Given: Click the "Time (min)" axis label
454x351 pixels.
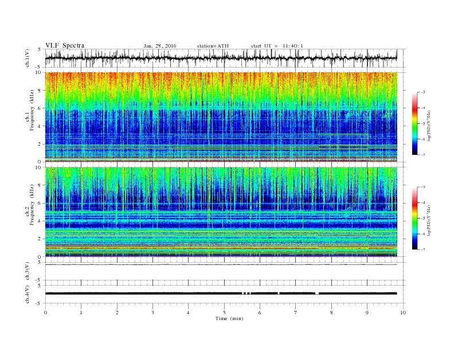Looking at the screenshot, I should pyautogui.click(x=229, y=318).
